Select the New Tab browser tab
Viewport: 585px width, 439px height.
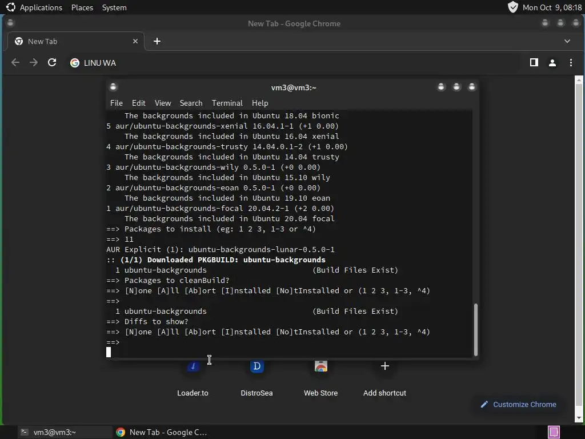(76, 41)
